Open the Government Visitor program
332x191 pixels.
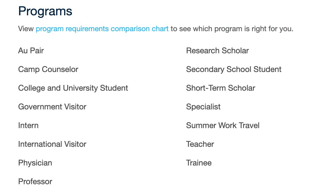tap(52, 107)
